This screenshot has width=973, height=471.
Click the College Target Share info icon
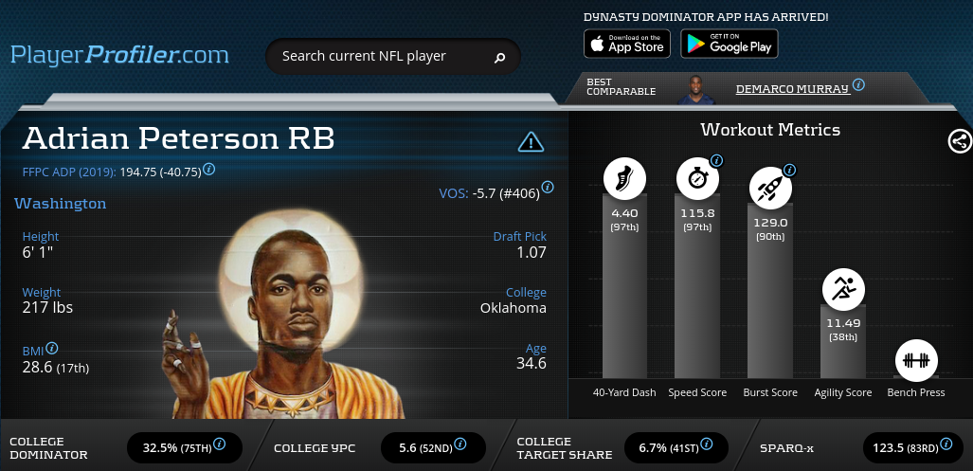click(x=706, y=444)
